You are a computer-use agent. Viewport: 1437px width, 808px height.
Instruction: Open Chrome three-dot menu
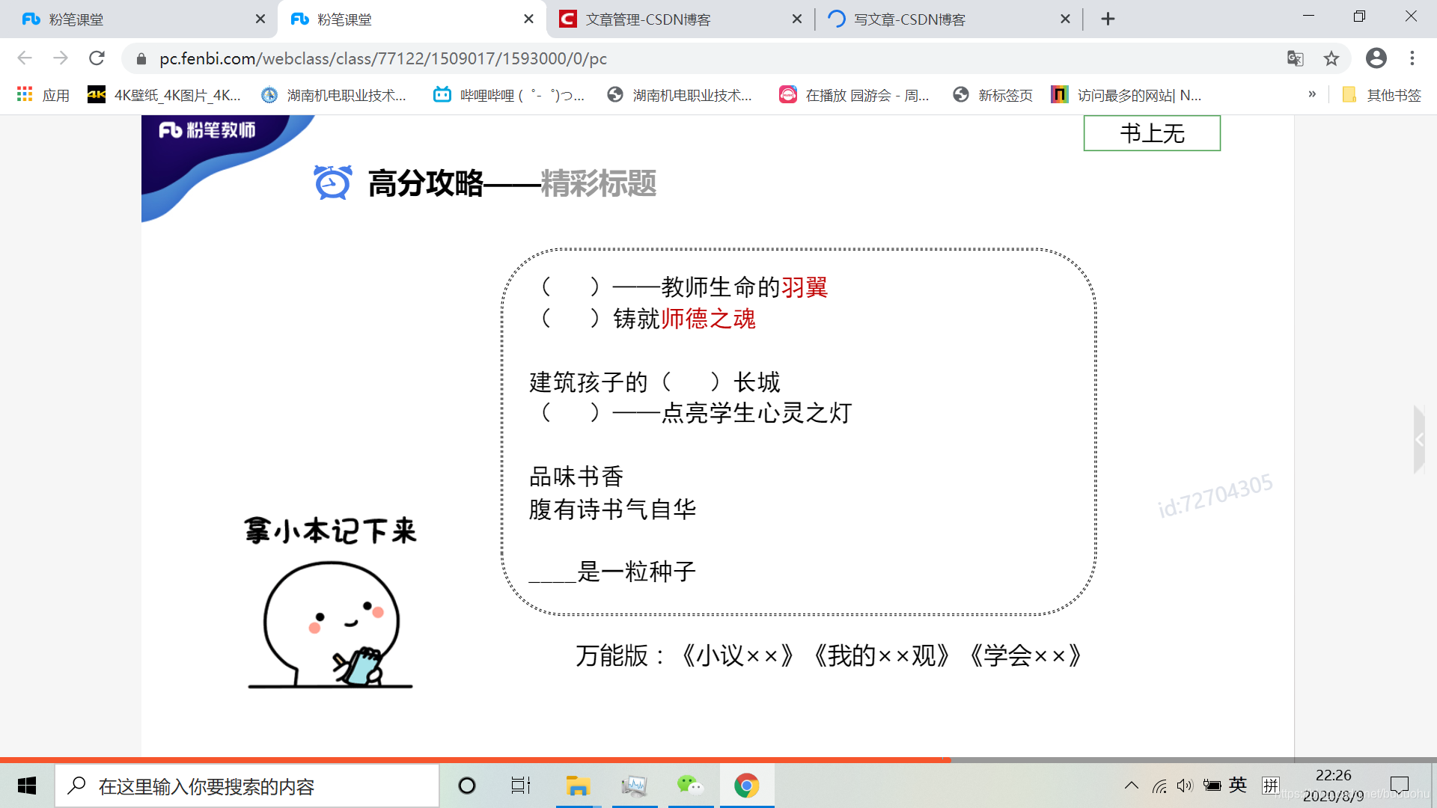1412,58
